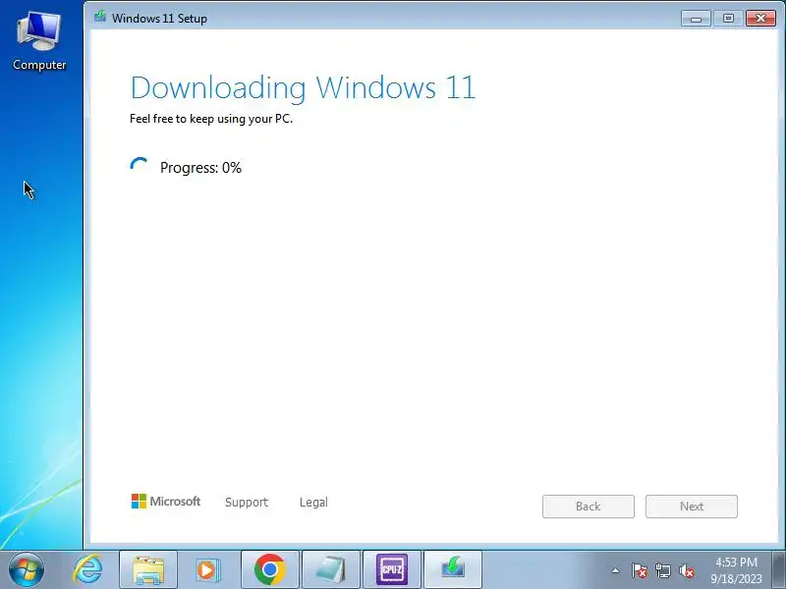Screen dimensions: 786x589
Task: Open the Notepad taskbar icon
Action: click(x=331, y=569)
